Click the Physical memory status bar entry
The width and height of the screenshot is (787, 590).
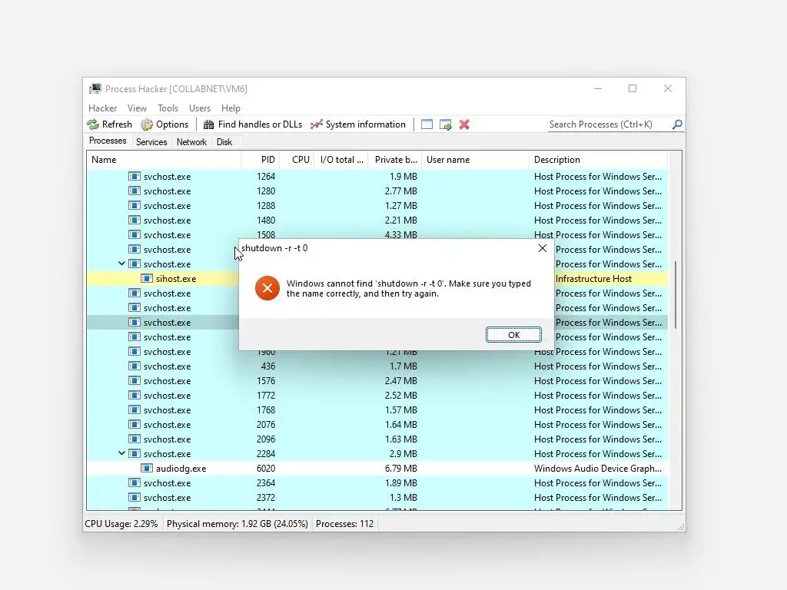(x=237, y=524)
